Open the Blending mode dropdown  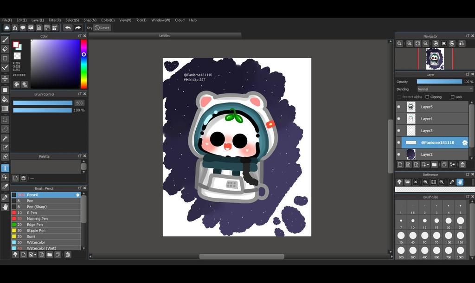click(445, 89)
